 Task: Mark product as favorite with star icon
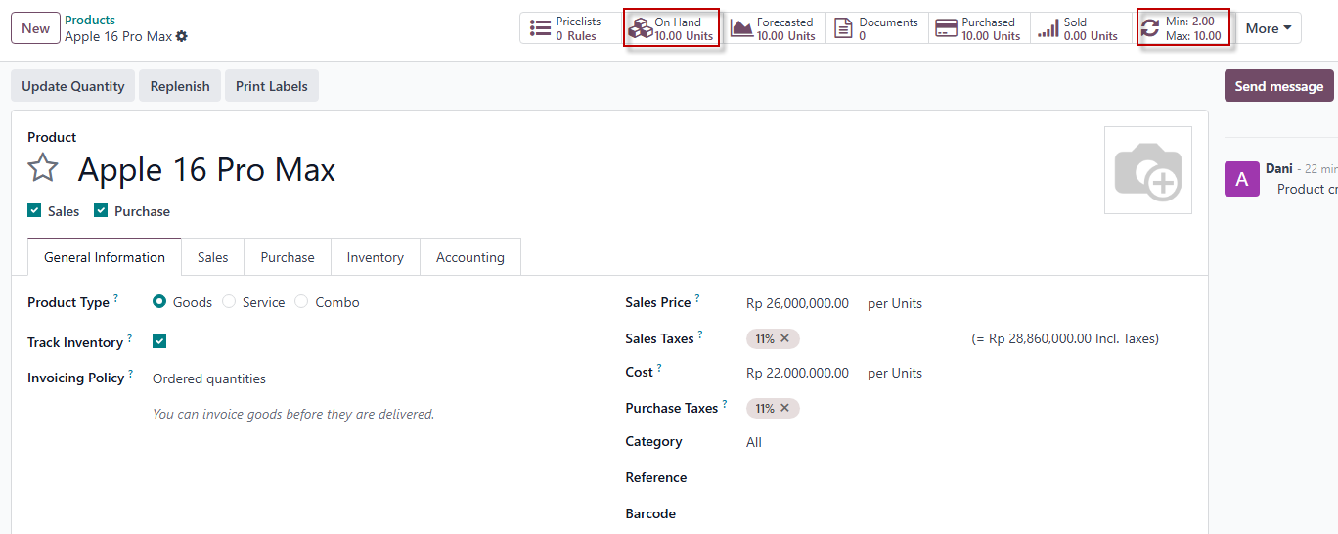click(43, 168)
